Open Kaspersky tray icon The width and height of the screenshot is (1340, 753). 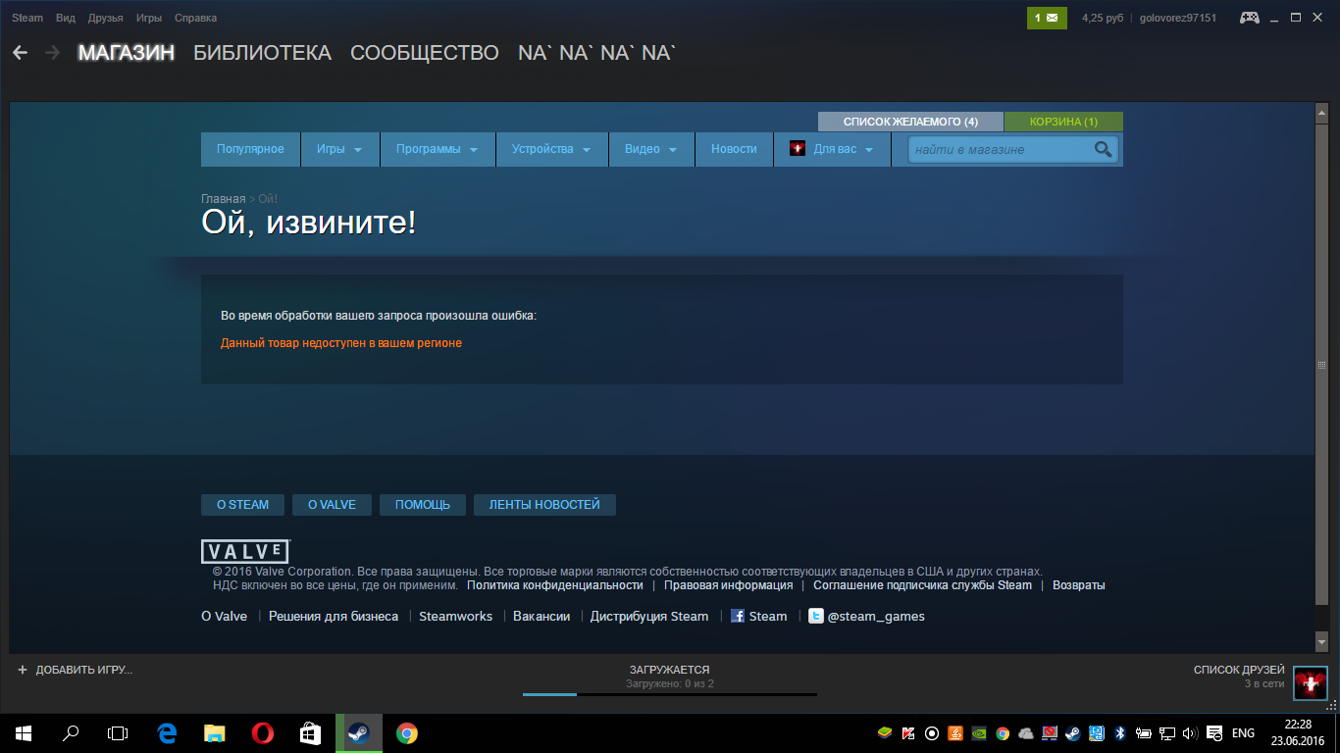[908, 733]
